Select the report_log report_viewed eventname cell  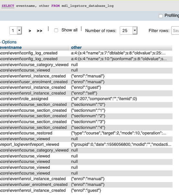coord(35,144)
